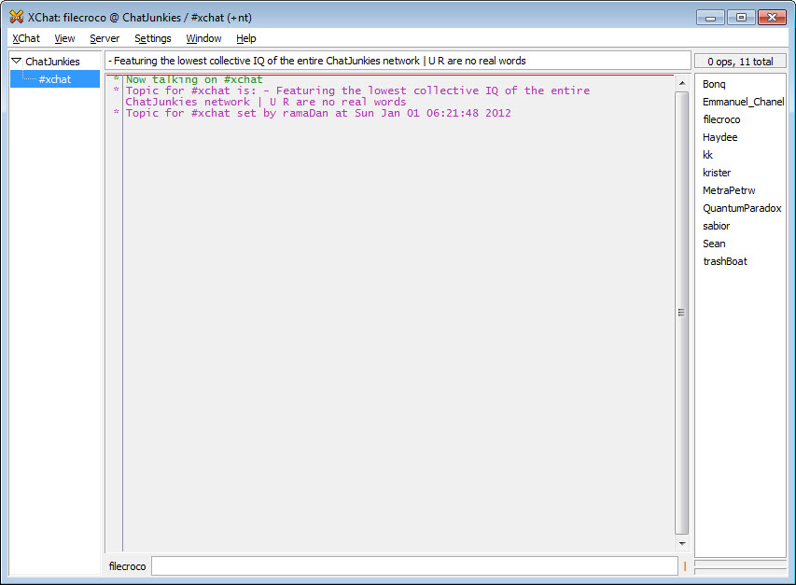Screen dimensions: 796x585
Task: Open the View menu
Action: [64, 38]
